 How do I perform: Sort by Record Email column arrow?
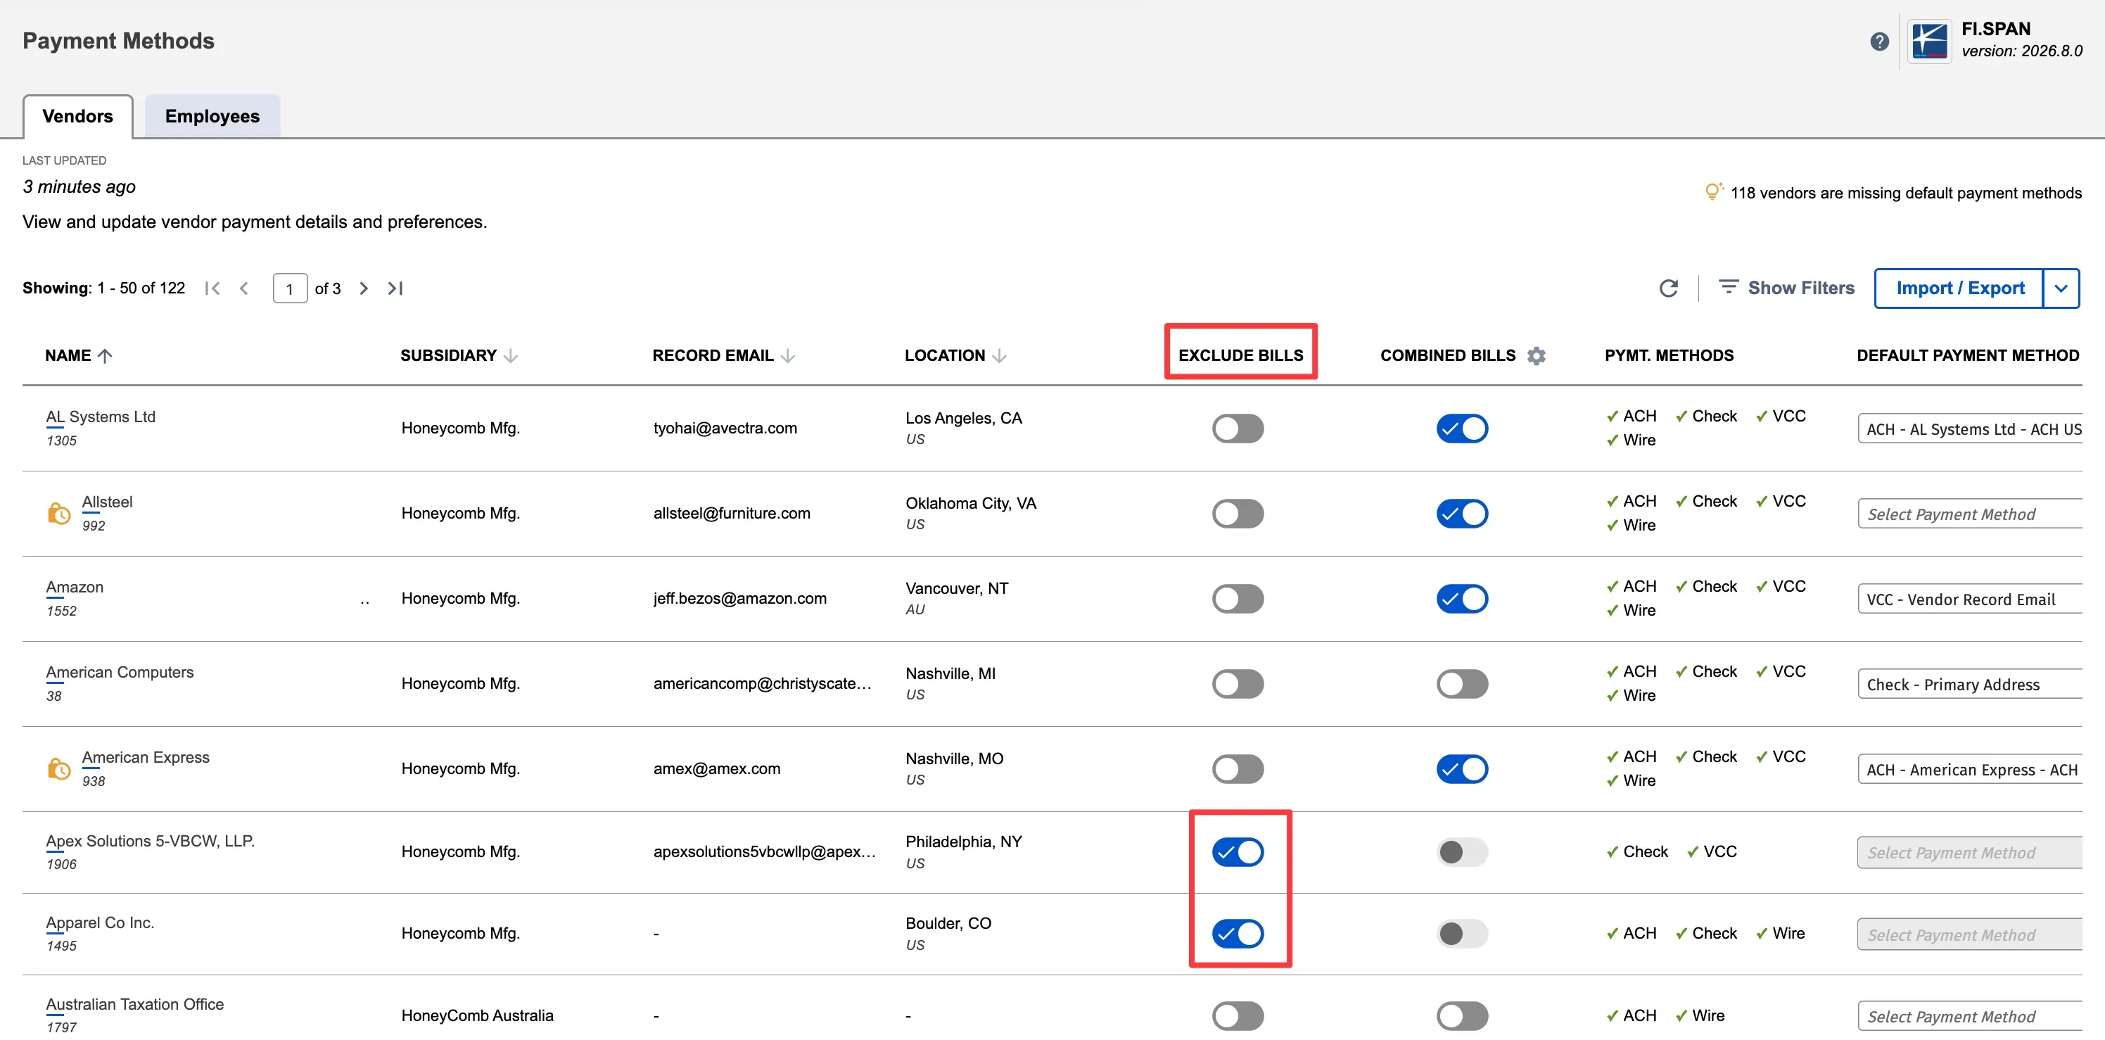(788, 355)
